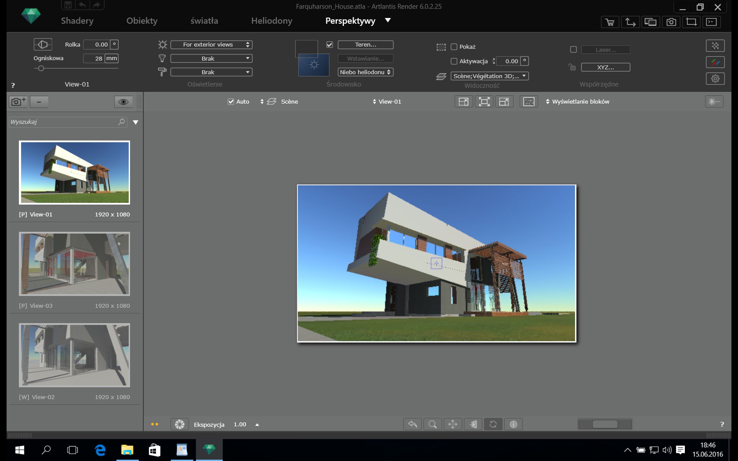The width and height of the screenshot is (738, 461).
Task: Open the color correction RGB icon
Action: pos(715,62)
